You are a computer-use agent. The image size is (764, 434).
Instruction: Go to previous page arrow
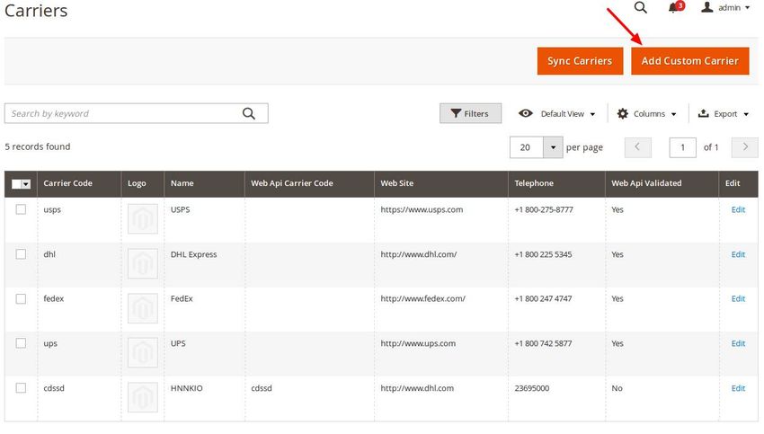pos(637,147)
